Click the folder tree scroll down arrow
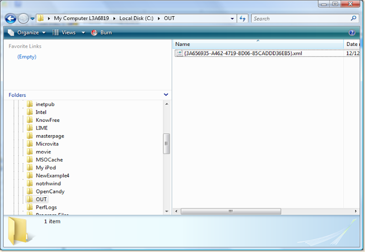 (167, 211)
